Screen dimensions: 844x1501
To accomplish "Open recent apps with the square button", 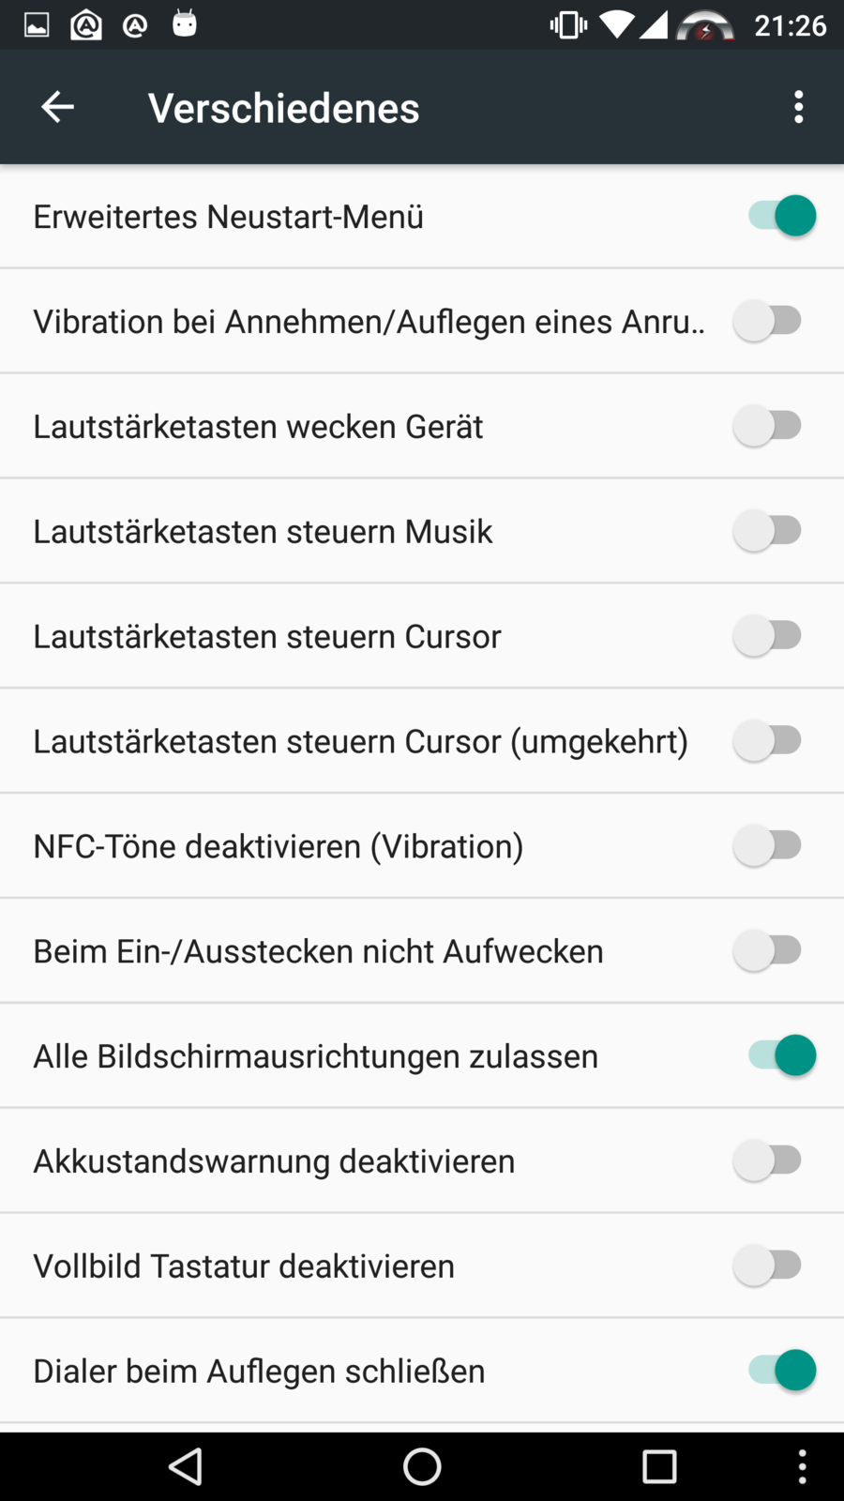I will [659, 1466].
